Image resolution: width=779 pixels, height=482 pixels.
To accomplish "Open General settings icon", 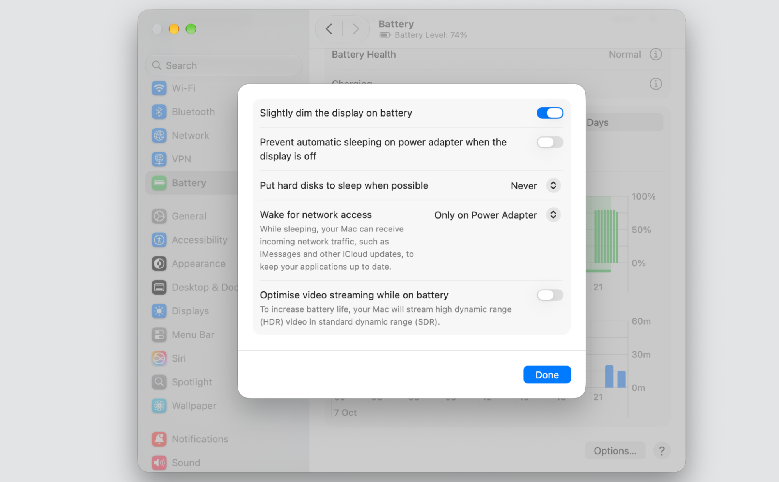I will pos(159,216).
